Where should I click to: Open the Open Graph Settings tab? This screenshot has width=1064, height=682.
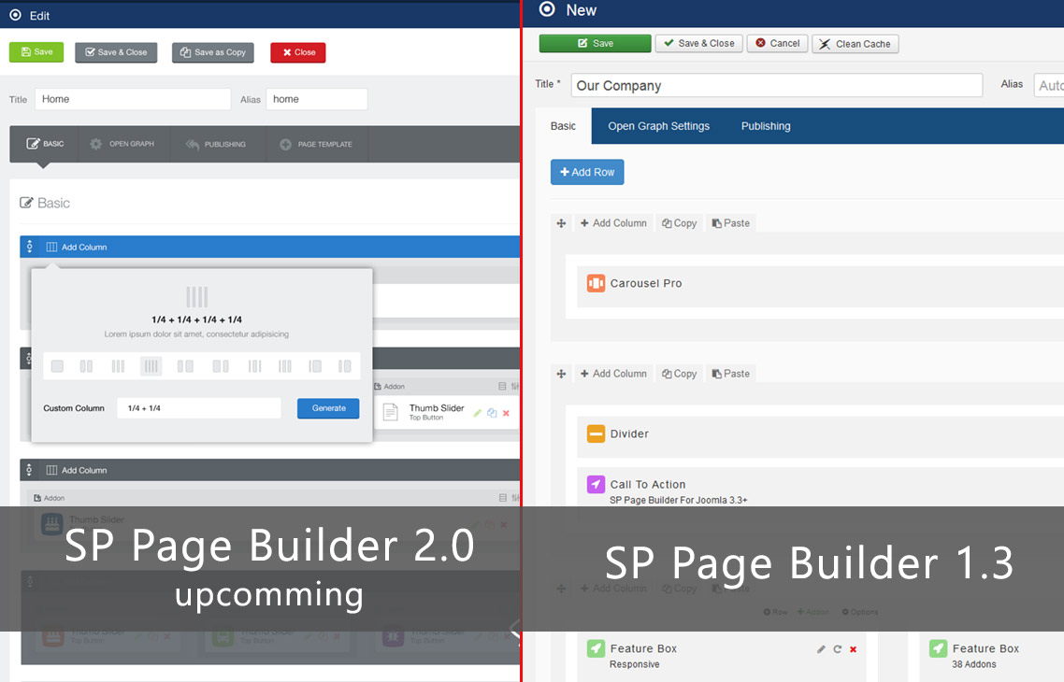(x=659, y=126)
